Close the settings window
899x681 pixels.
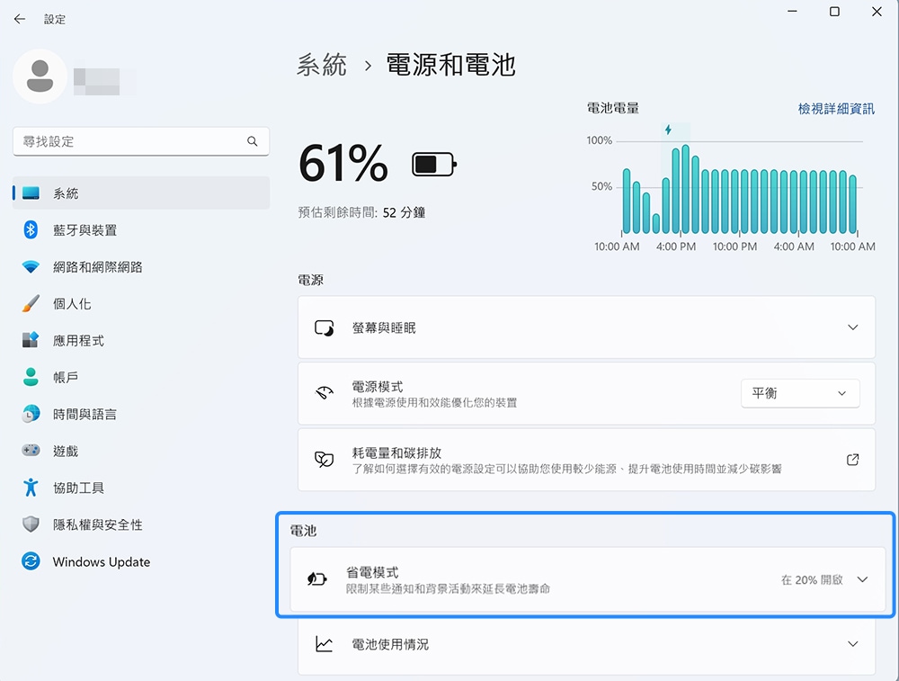click(877, 12)
